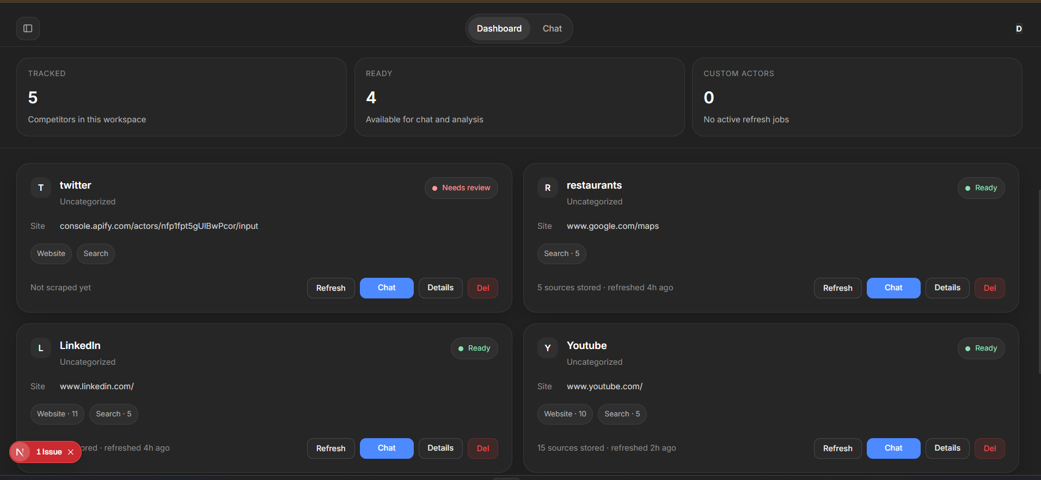Click '15 sources stored · refreshed 2h ago'
This screenshot has height=480, width=1041.
click(607, 448)
